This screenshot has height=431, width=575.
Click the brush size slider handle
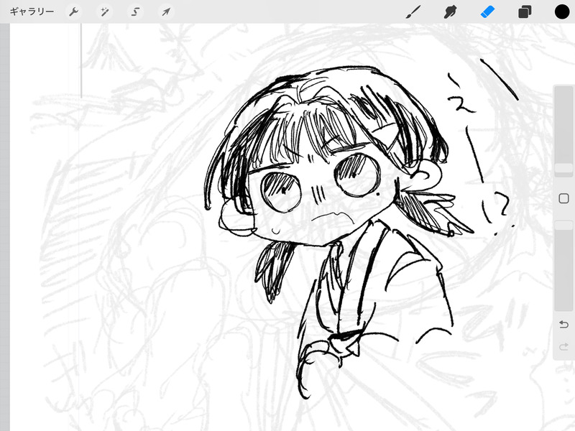pos(563,168)
